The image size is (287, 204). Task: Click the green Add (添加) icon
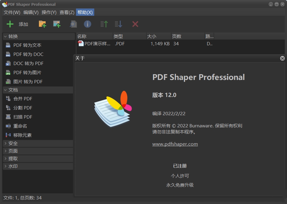pyautogui.click(x=10, y=24)
